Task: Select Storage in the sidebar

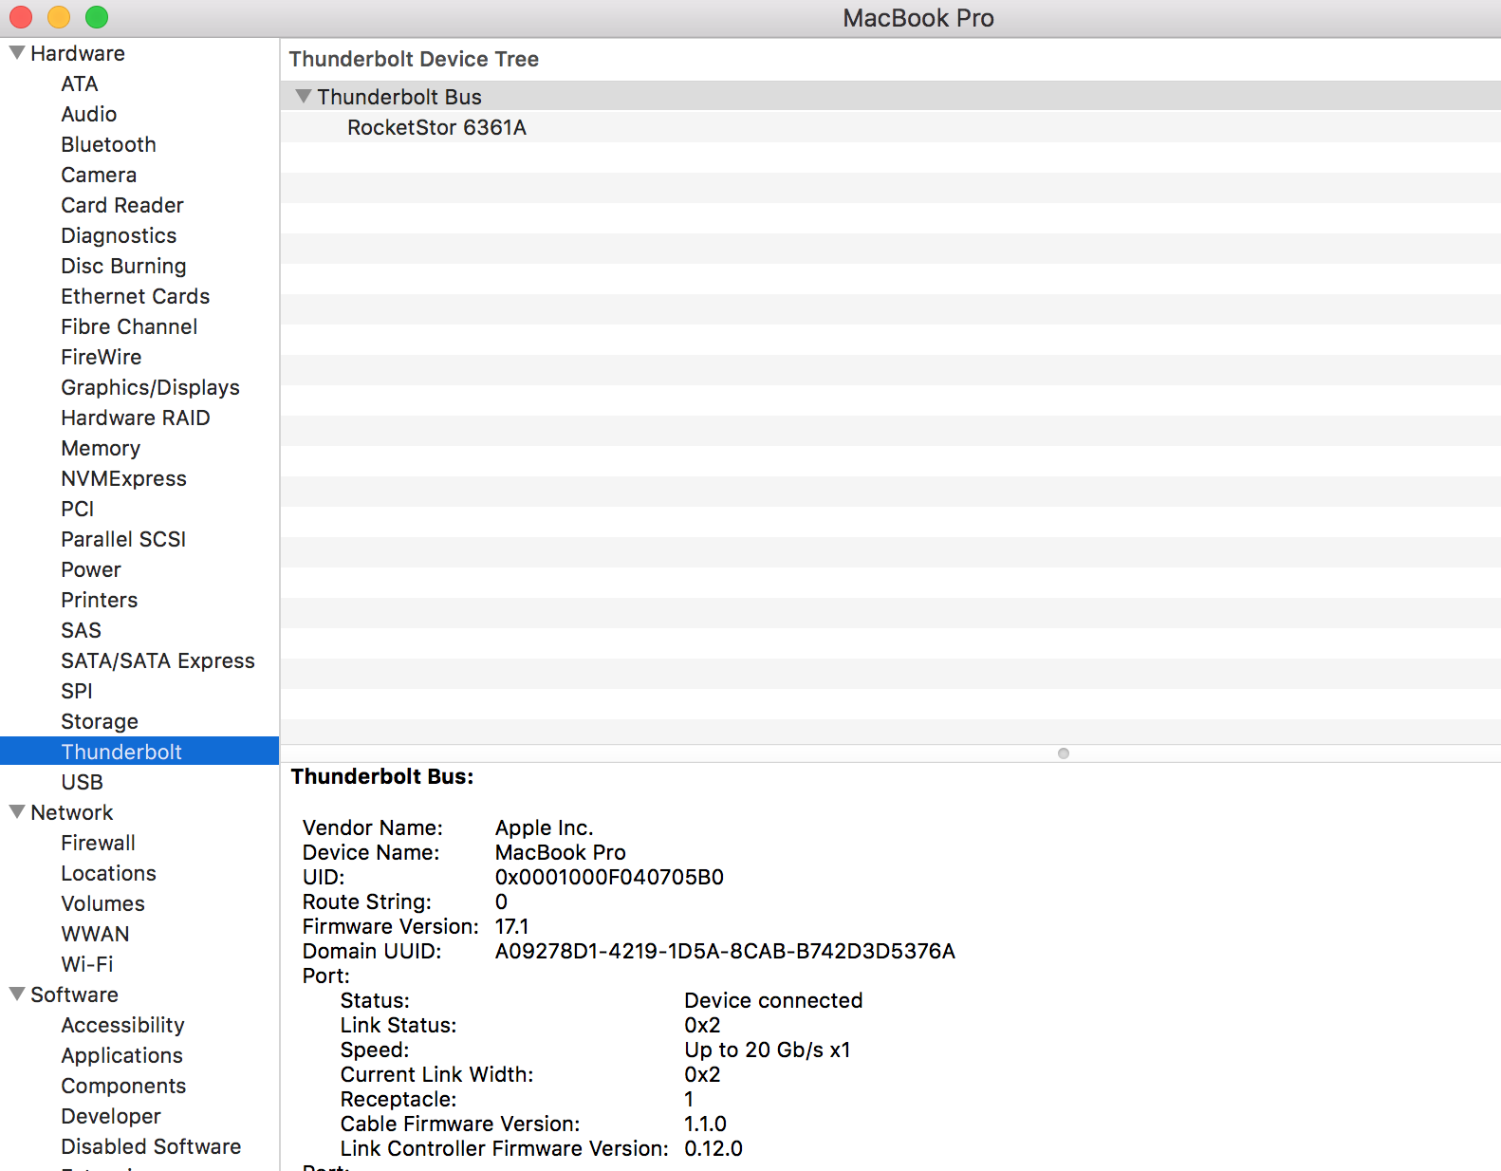Action: [100, 721]
